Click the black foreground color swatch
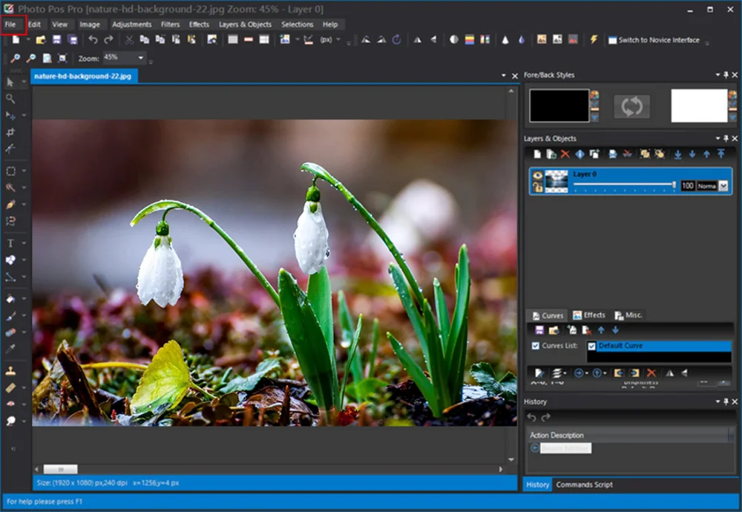The image size is (742, 512). [x=559, y=105]
